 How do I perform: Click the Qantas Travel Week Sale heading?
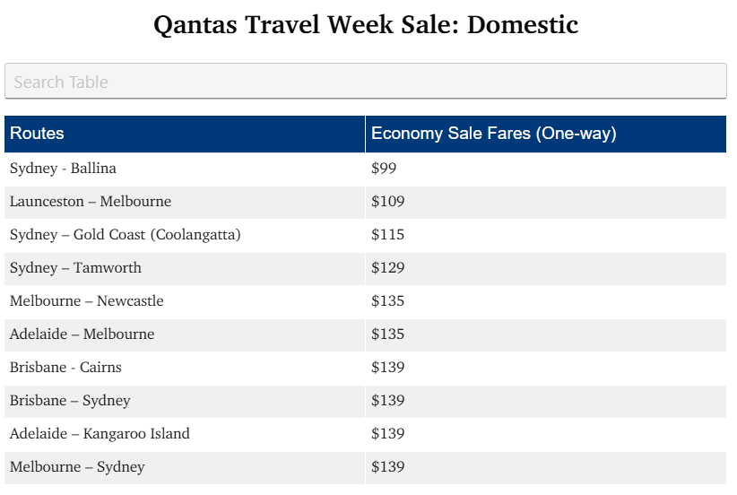[x=366, y=24]
